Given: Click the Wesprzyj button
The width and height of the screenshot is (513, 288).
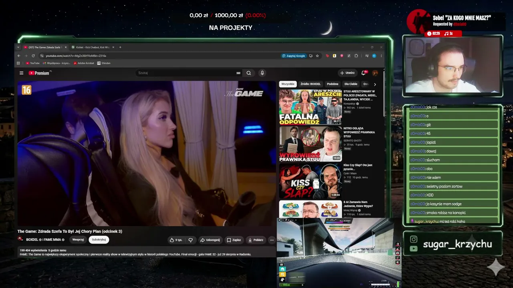Looking at the screenshot, I should 78,240.
